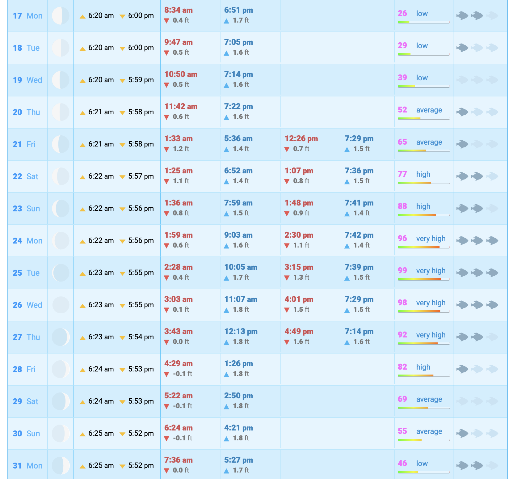The image size is (517, 479).
Task: Click the second fish icon on Sat 22
Action: (477, 176)
